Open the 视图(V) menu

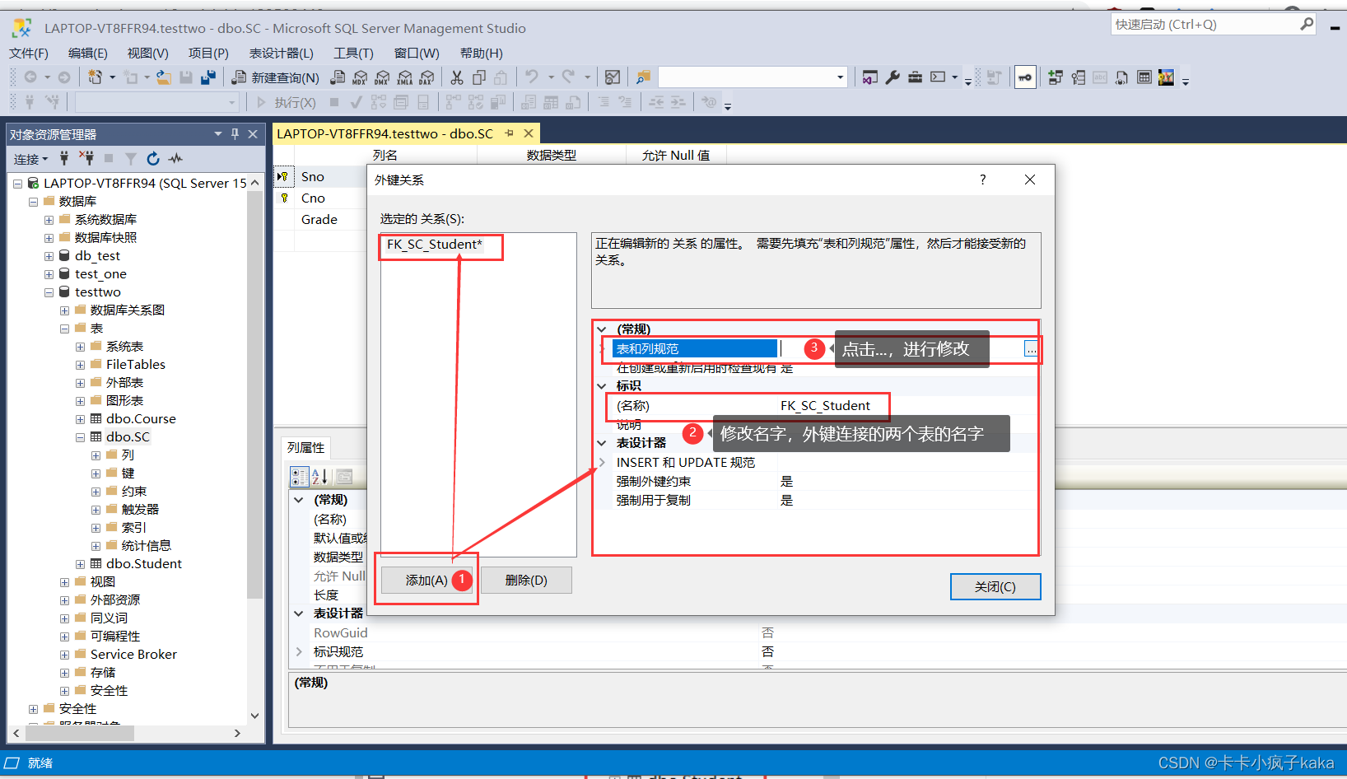click(x=148, y=53)
